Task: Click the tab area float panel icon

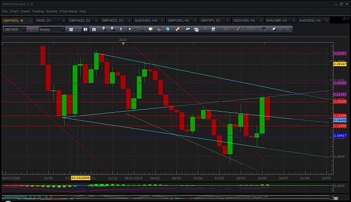Action: pos(344,19)
